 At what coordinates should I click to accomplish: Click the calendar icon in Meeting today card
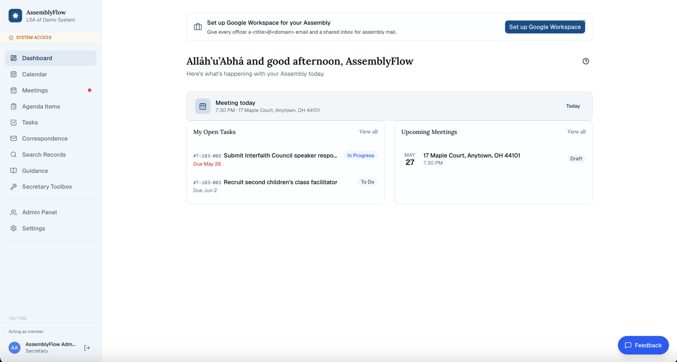pyautogui.click(x=203, y=106)
